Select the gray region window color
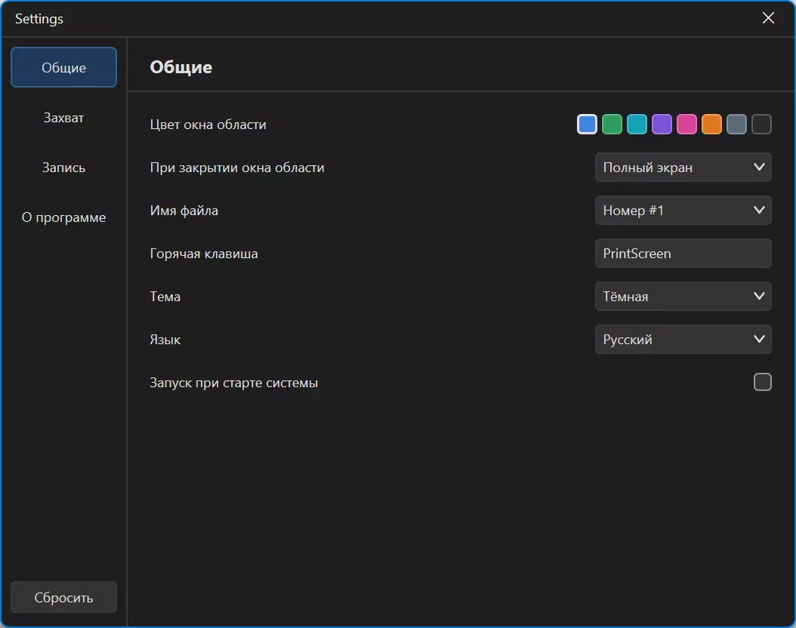Viewport: 796px width, 628px height. 736,125
